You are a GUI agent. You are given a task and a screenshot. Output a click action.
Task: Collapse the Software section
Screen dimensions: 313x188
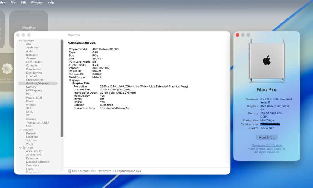20,148
